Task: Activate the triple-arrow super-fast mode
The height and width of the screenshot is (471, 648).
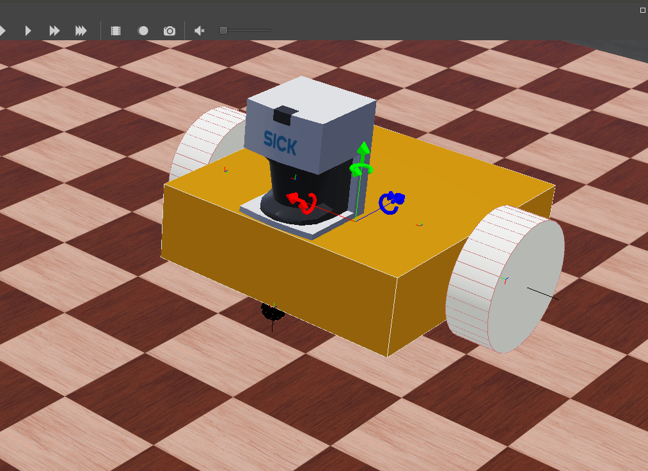Action: coord(80,30)
